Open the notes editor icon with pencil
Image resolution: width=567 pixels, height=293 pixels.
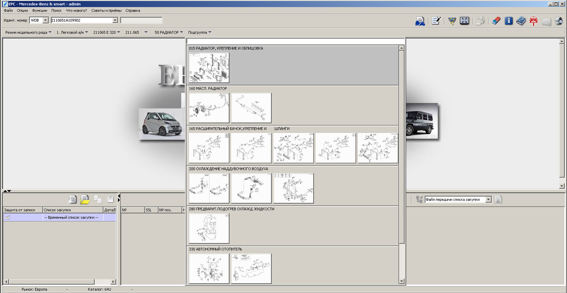(x=436, y=21)
